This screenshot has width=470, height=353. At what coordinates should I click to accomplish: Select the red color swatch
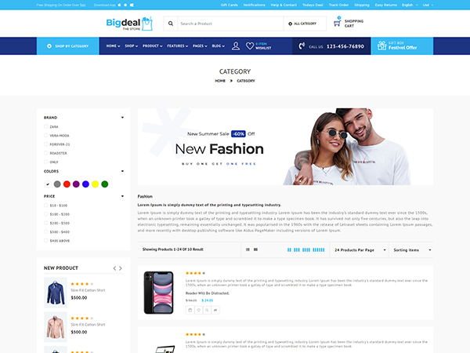coord(66,184)
